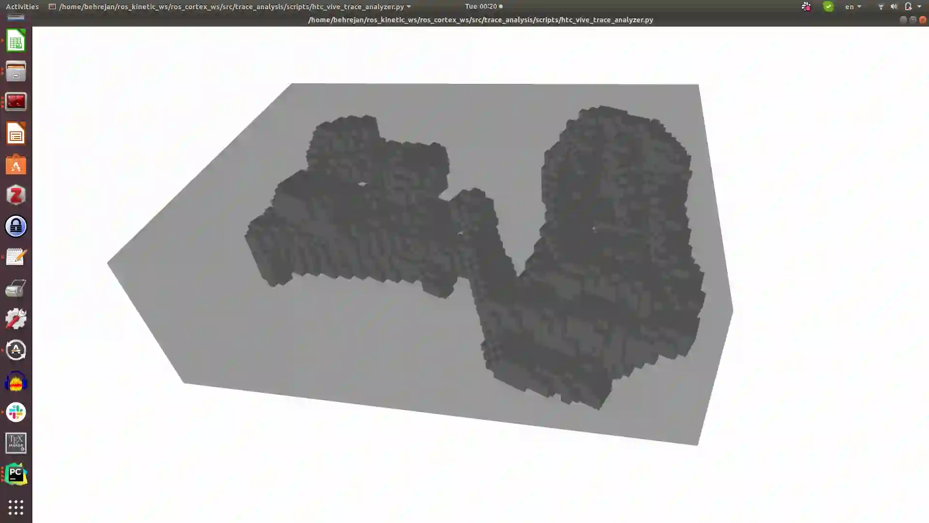This screenshot has height=523, width=929.
Task: Open Slack from the dock
Action: click(15, 412)
